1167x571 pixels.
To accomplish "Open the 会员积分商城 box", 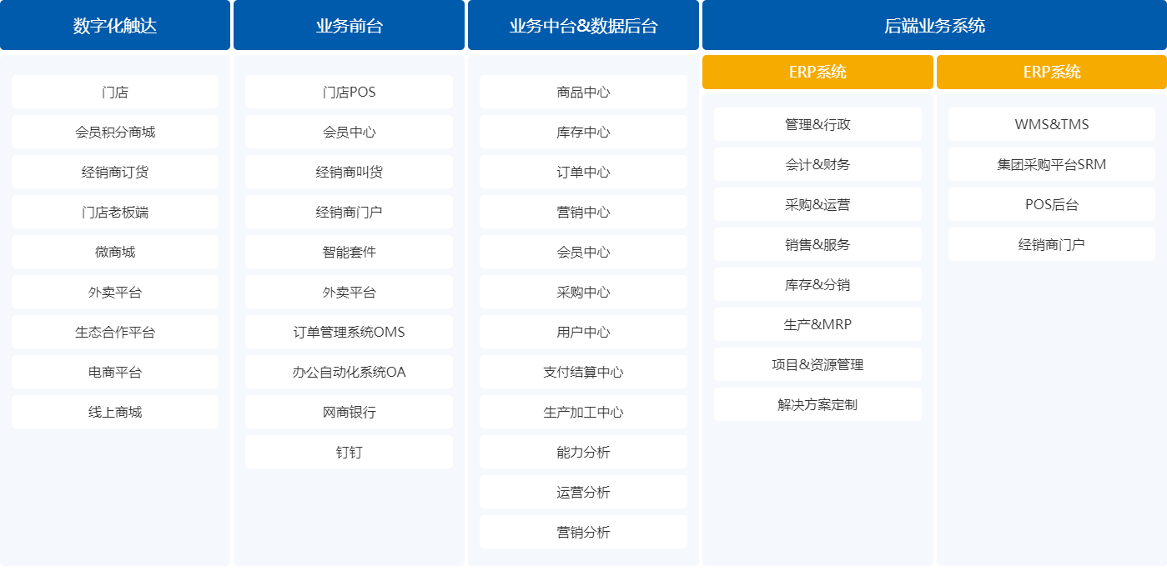I will (115, 132).
